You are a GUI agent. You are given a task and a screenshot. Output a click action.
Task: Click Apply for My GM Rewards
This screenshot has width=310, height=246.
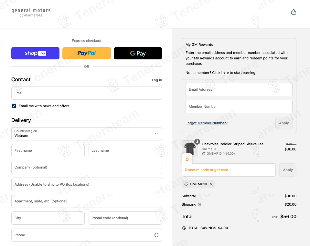click(283, 123)
